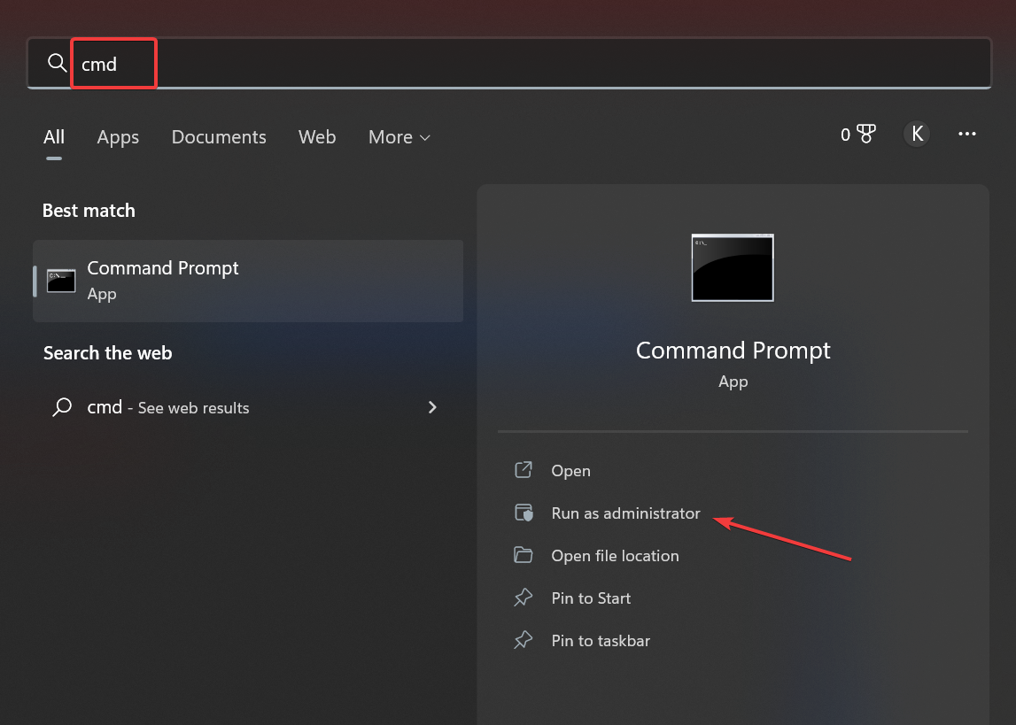Viewport: 1016px width, 725px height.
Task: Click the search magnifier icon
Action: click(x=56, y=63)
